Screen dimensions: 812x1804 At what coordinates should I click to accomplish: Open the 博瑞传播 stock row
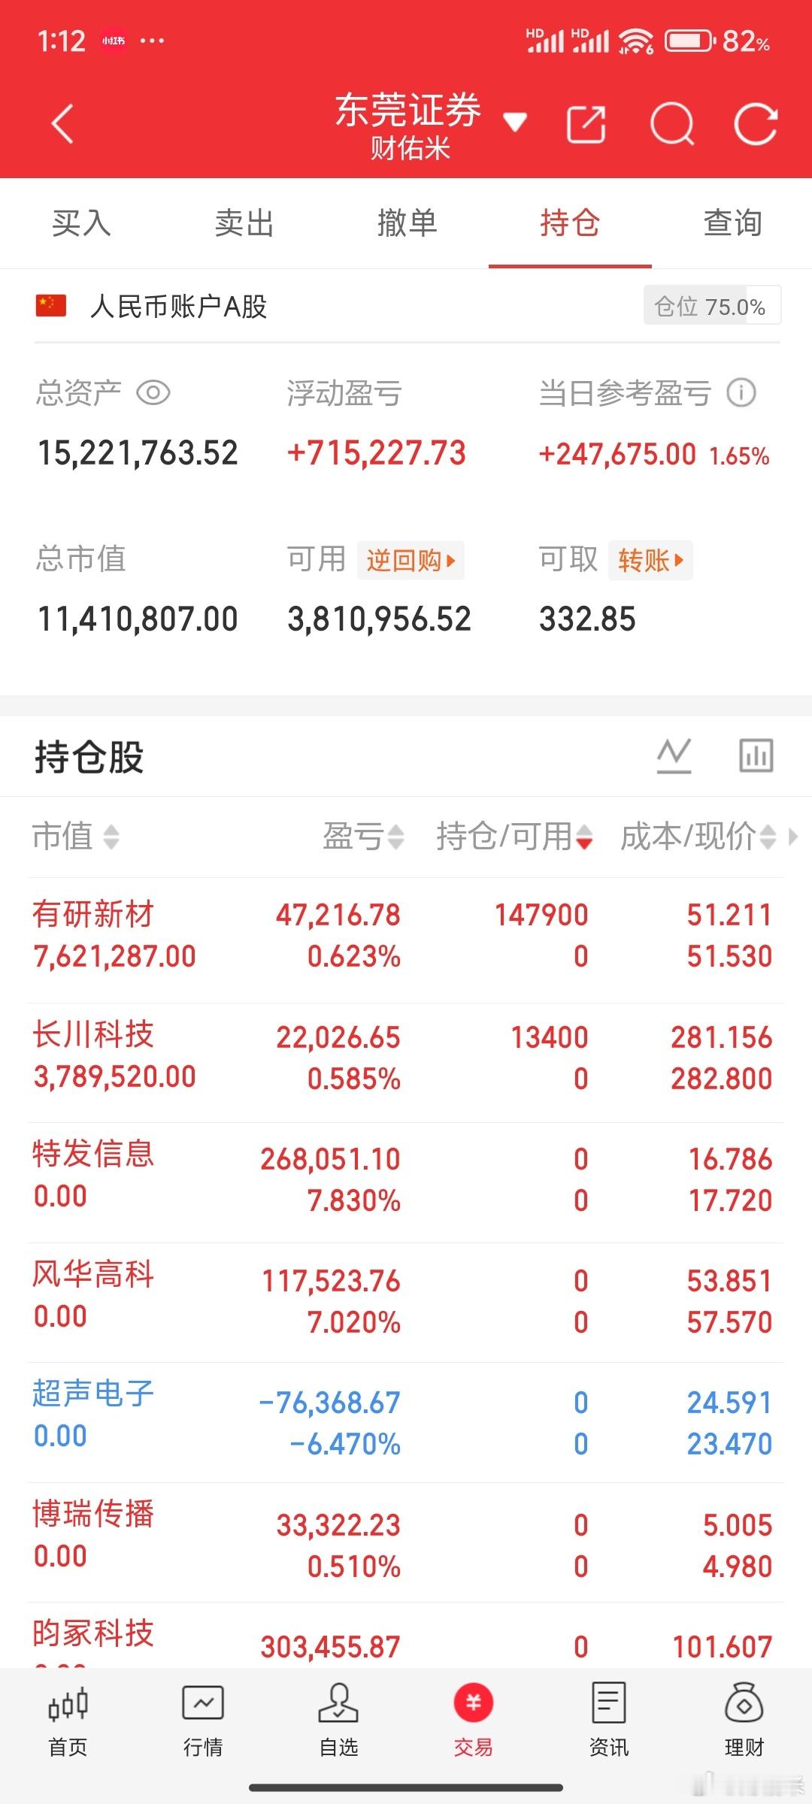[x=406, y=1542]
